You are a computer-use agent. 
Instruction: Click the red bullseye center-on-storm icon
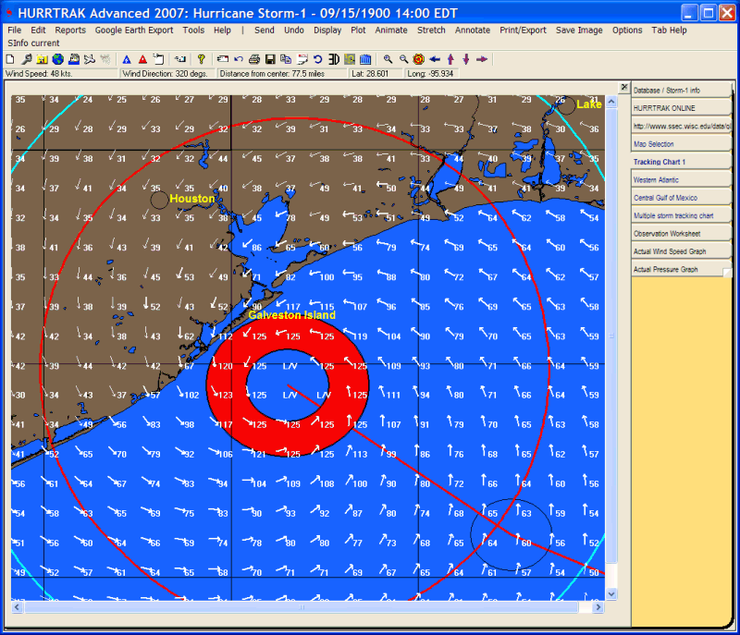tap(419, 58)
